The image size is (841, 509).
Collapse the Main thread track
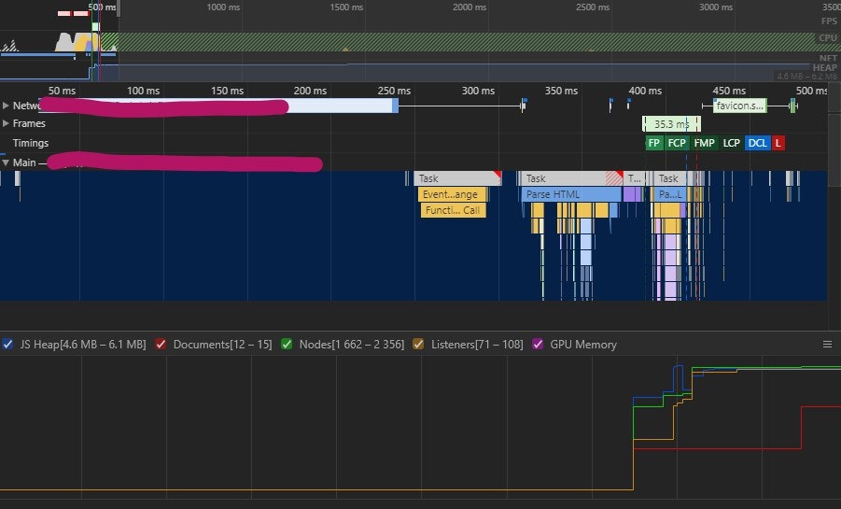(x=7, y=163)
